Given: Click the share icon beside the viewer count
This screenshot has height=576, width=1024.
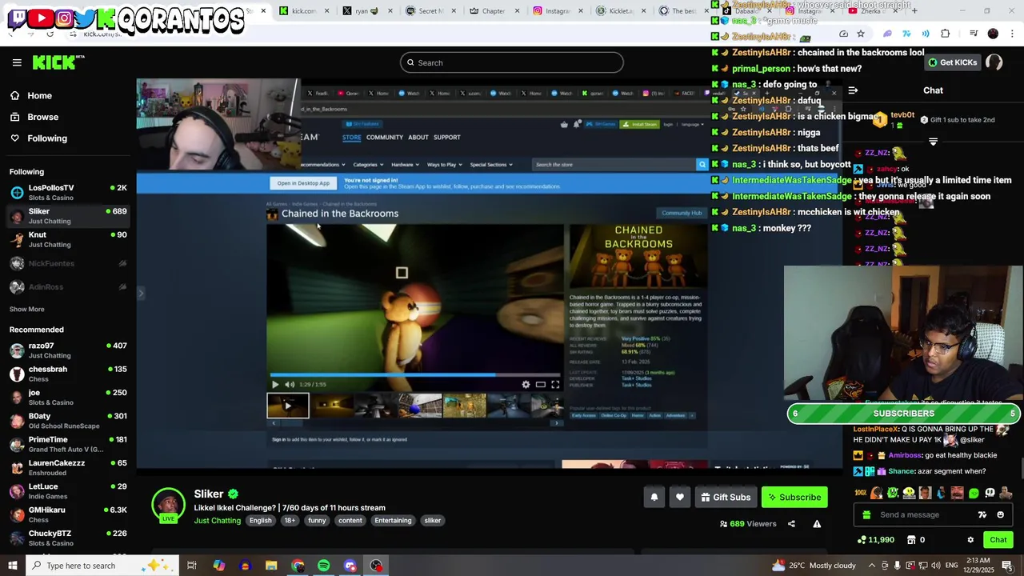Looking at the screenshot, I should click(791, 524).
